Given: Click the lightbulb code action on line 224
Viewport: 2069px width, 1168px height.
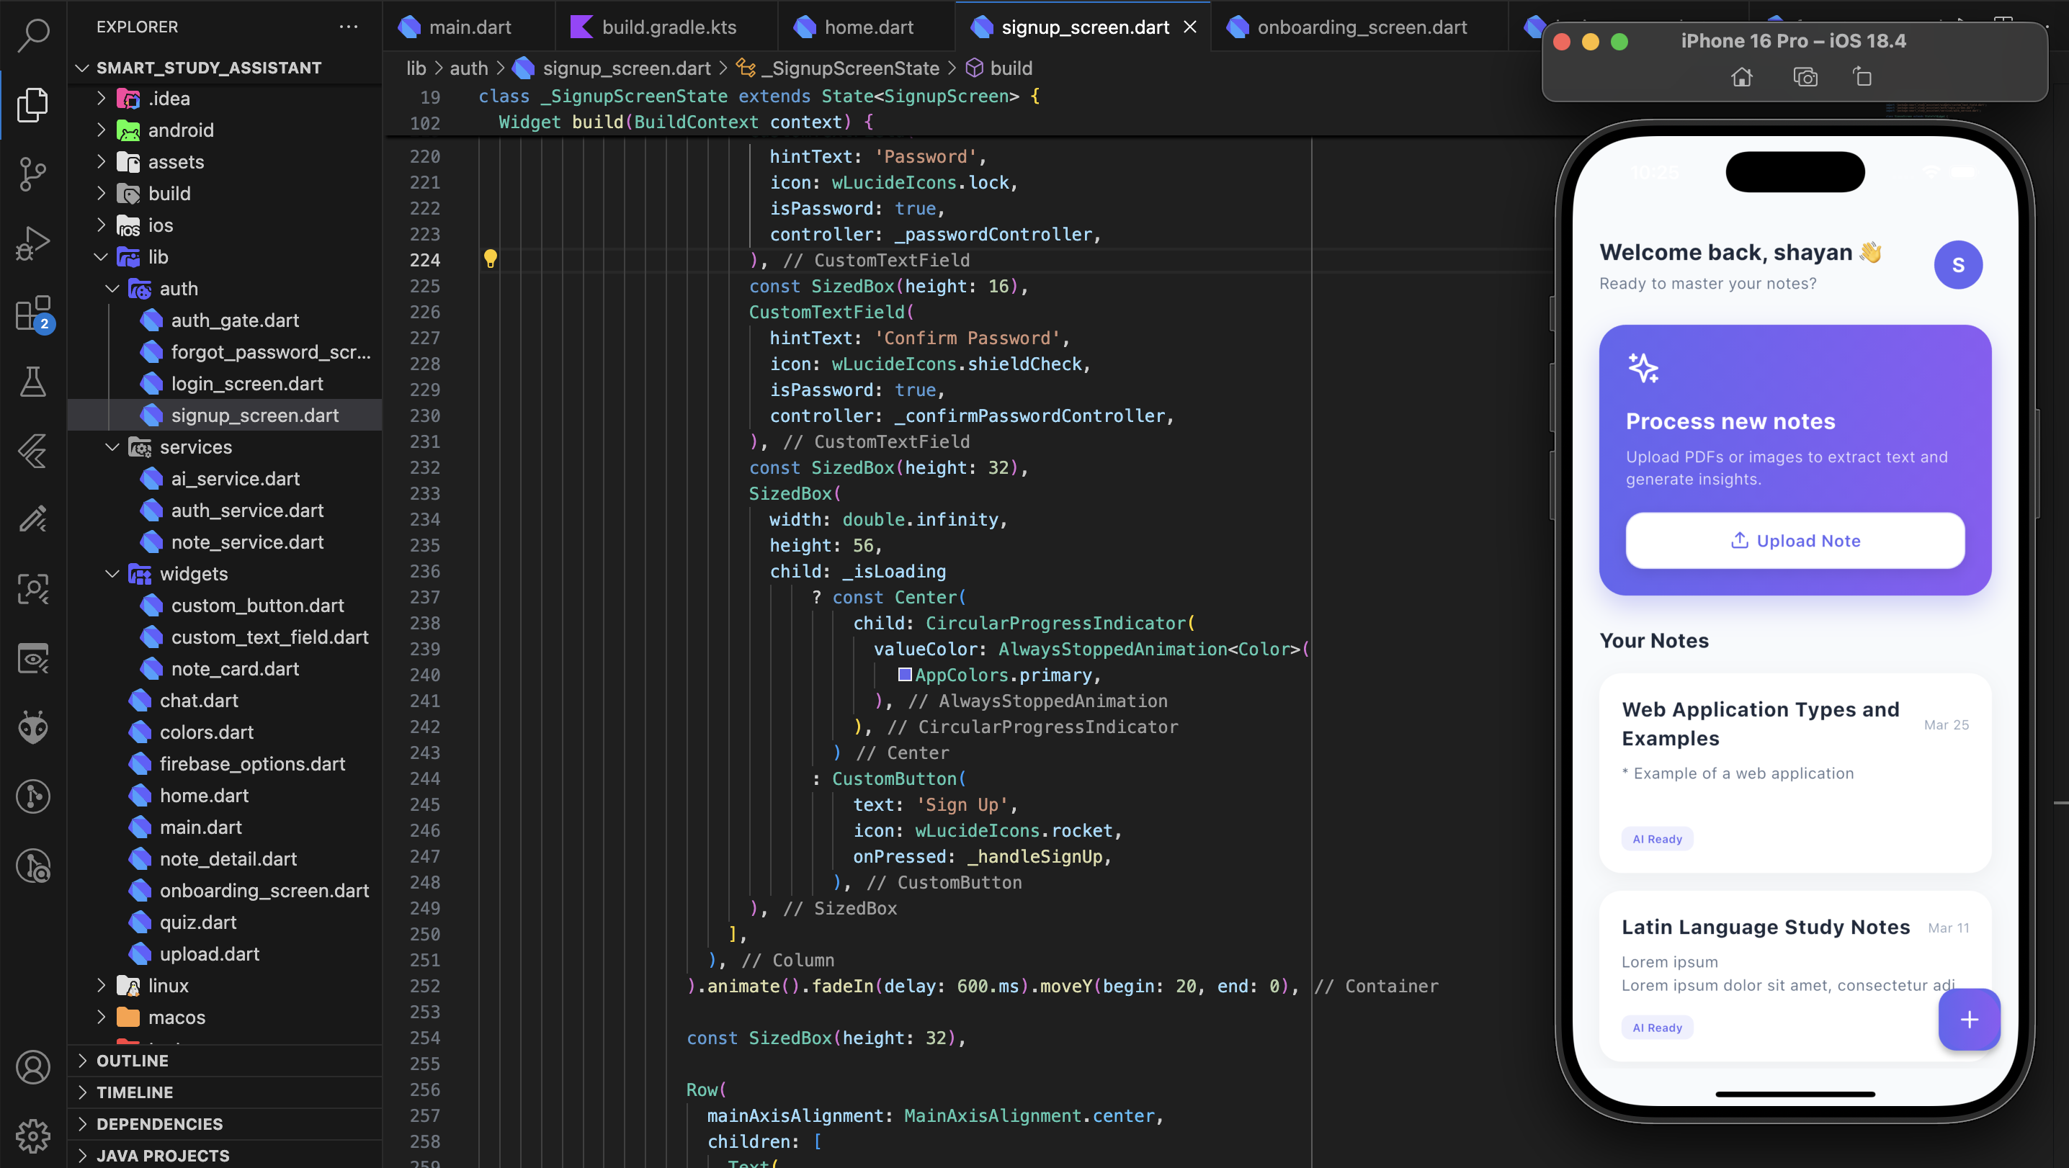Looking at the screenshot, I should click(x=490, y=259).
